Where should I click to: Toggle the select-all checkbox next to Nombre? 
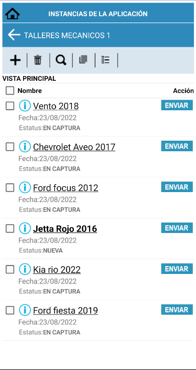click(x=10, y=91)
